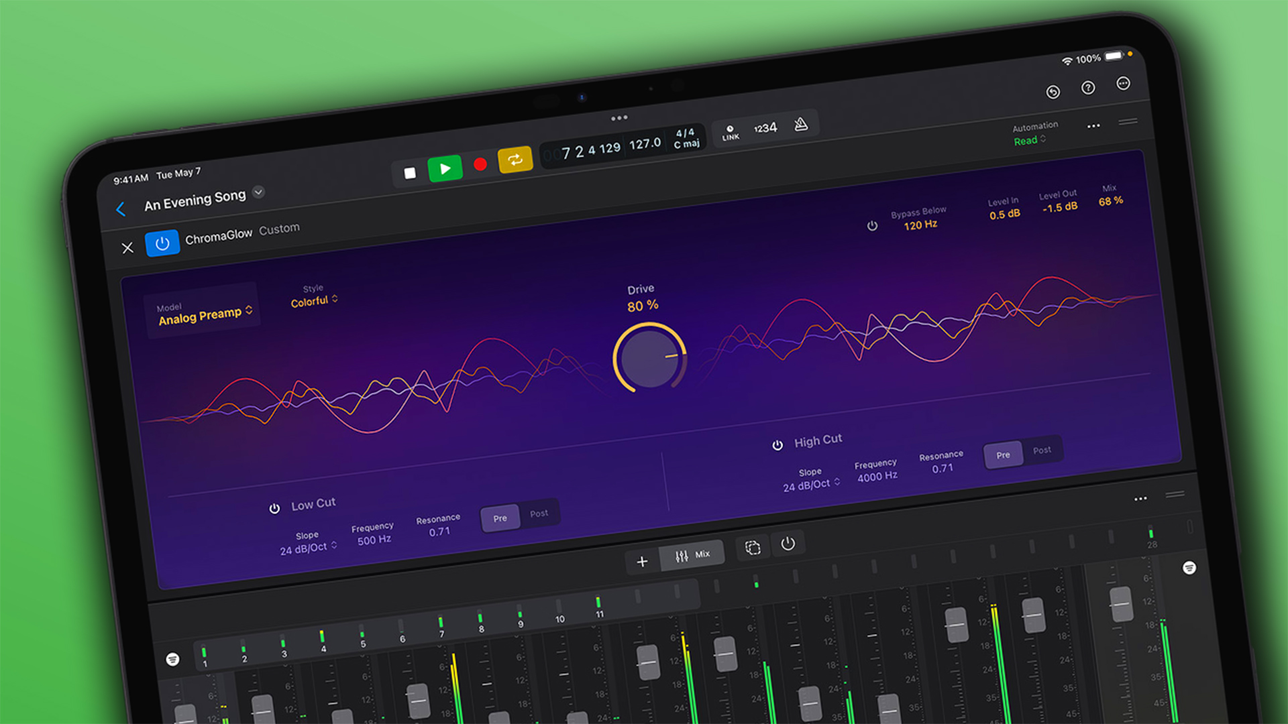Image resolution: width=1288 pixels, height=724 pixels.
Task: Select channel 28 in the mixer overview
Action: [1151, 538]
